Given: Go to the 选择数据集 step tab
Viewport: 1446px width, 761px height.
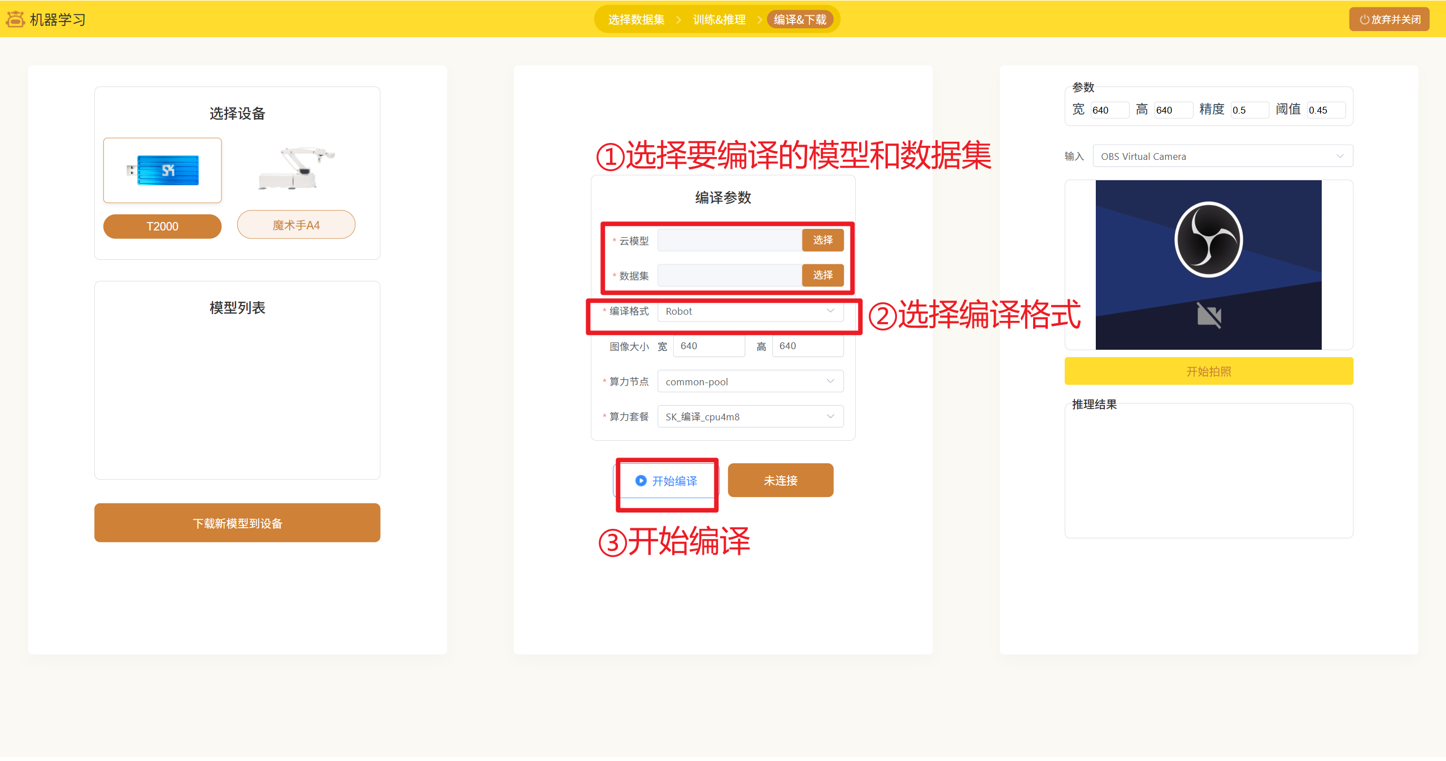Looking at the screenshot, I should pyautogui.click(x=636, y=20).
